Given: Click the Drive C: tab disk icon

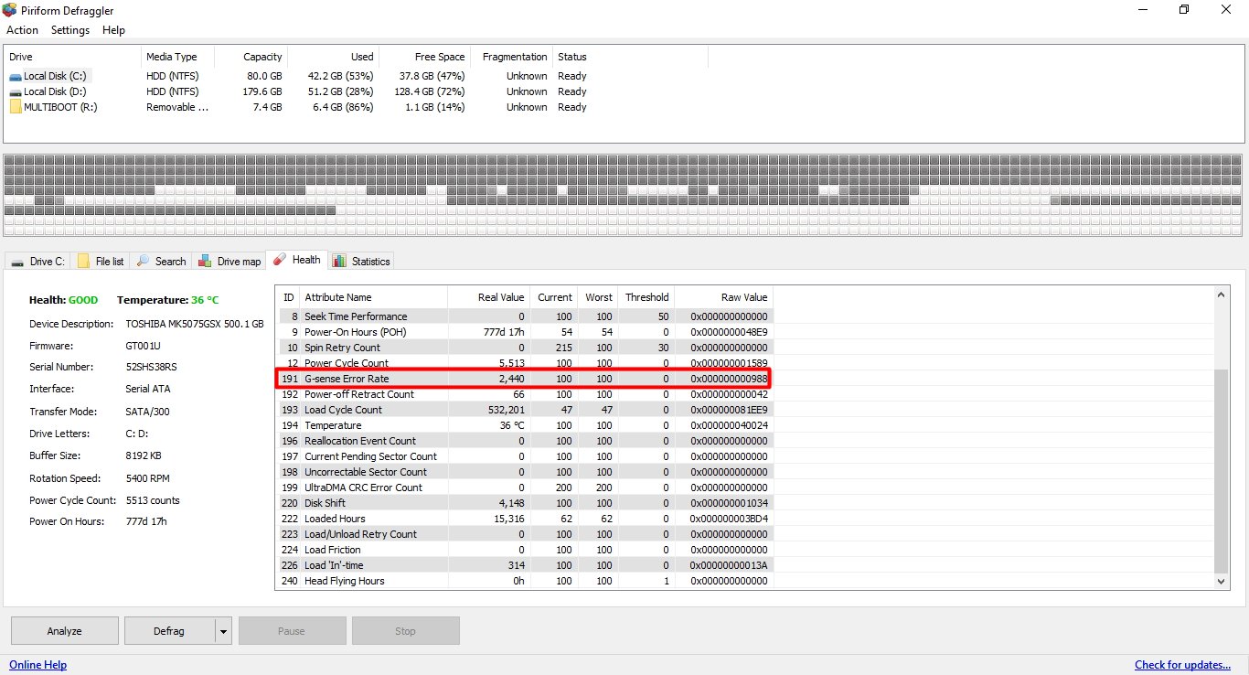Looking at the screenshot, I should (17, 262).
